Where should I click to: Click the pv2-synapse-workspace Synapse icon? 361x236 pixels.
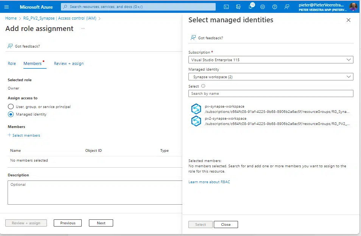[196, 121]
